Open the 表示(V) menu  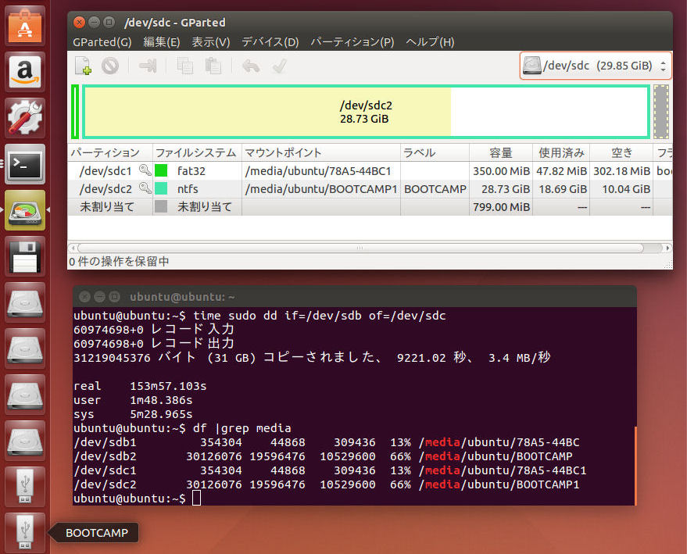click(211, 42)
